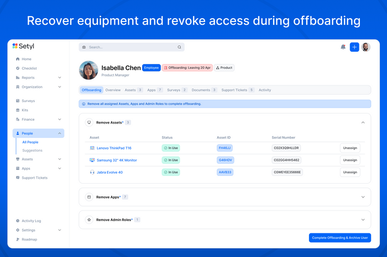This screenshot has width=387, height=257.
Task: Open Samsung 32" 4K Monitor asset link
Action: [x=117, y=160]
